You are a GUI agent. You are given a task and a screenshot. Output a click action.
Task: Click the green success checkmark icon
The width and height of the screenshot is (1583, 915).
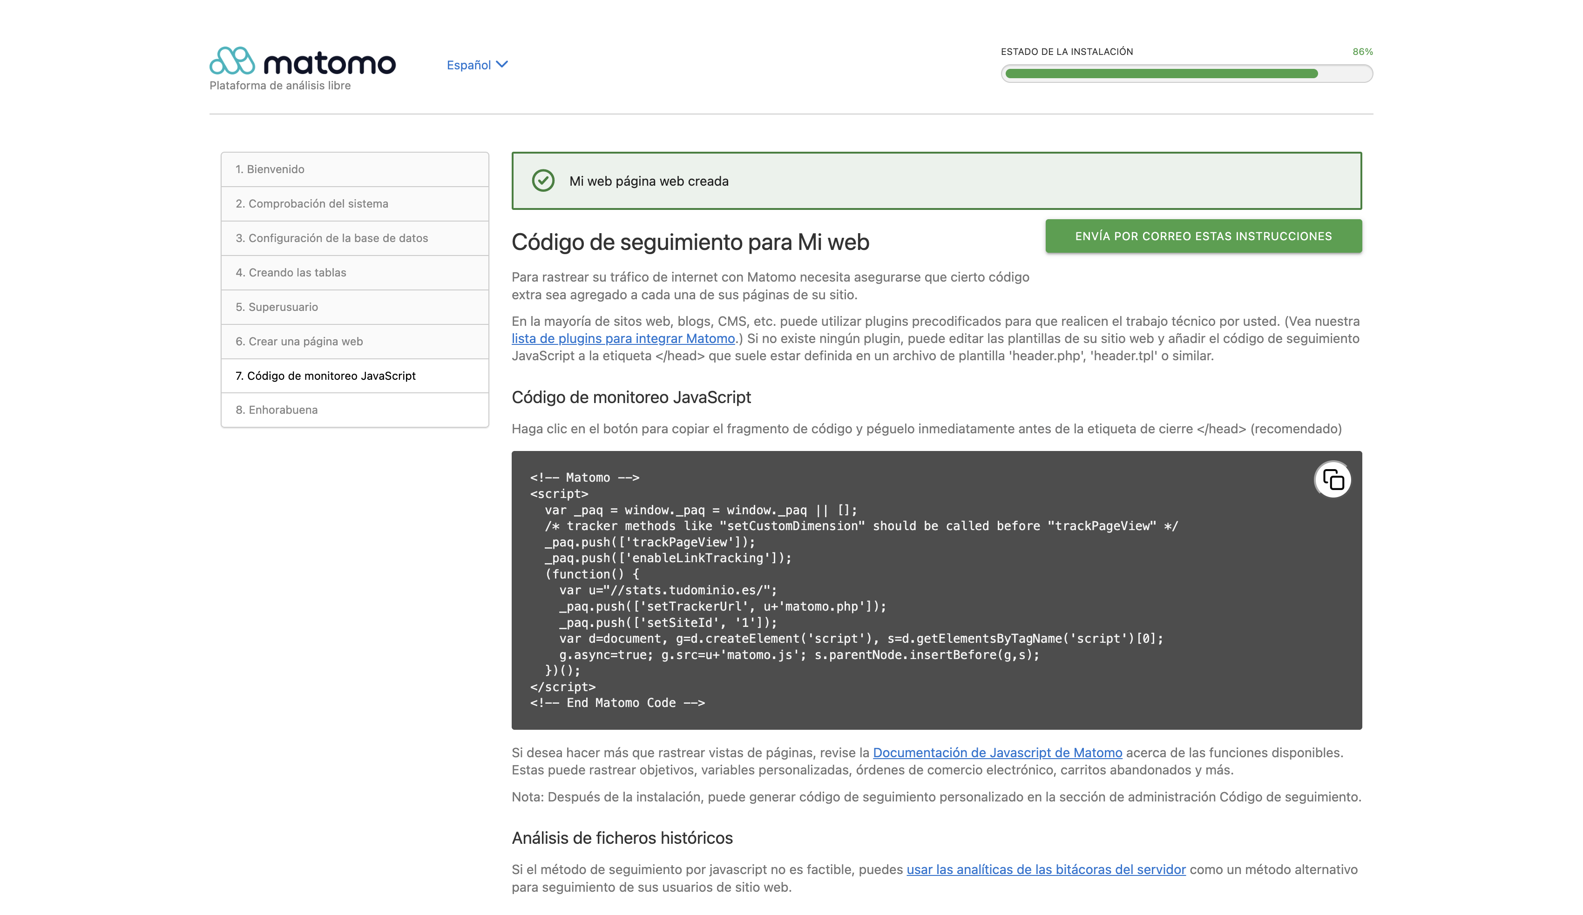[543, 181]
